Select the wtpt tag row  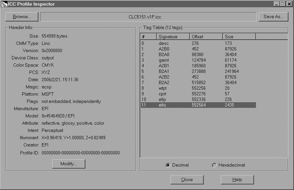pyautogui.click(x=198, y=88)
